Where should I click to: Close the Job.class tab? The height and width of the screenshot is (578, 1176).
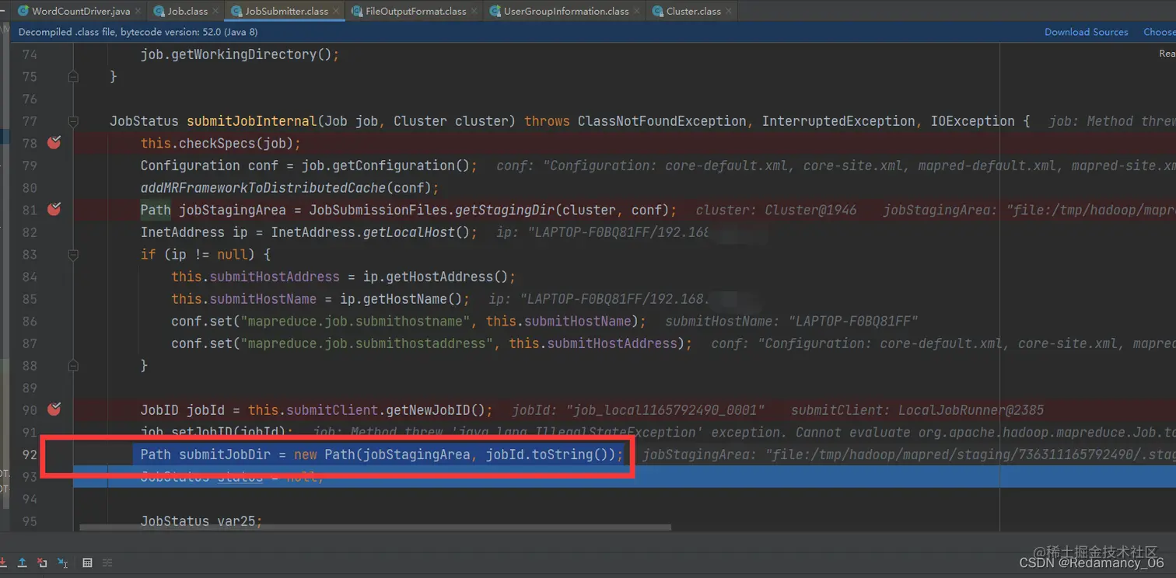click(x=215, y=12)
